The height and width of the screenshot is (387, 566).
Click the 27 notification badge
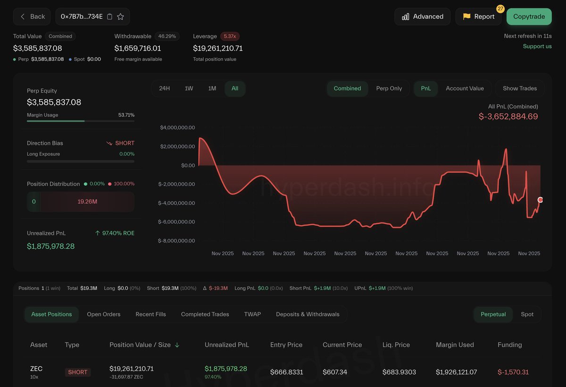point(500,9)
